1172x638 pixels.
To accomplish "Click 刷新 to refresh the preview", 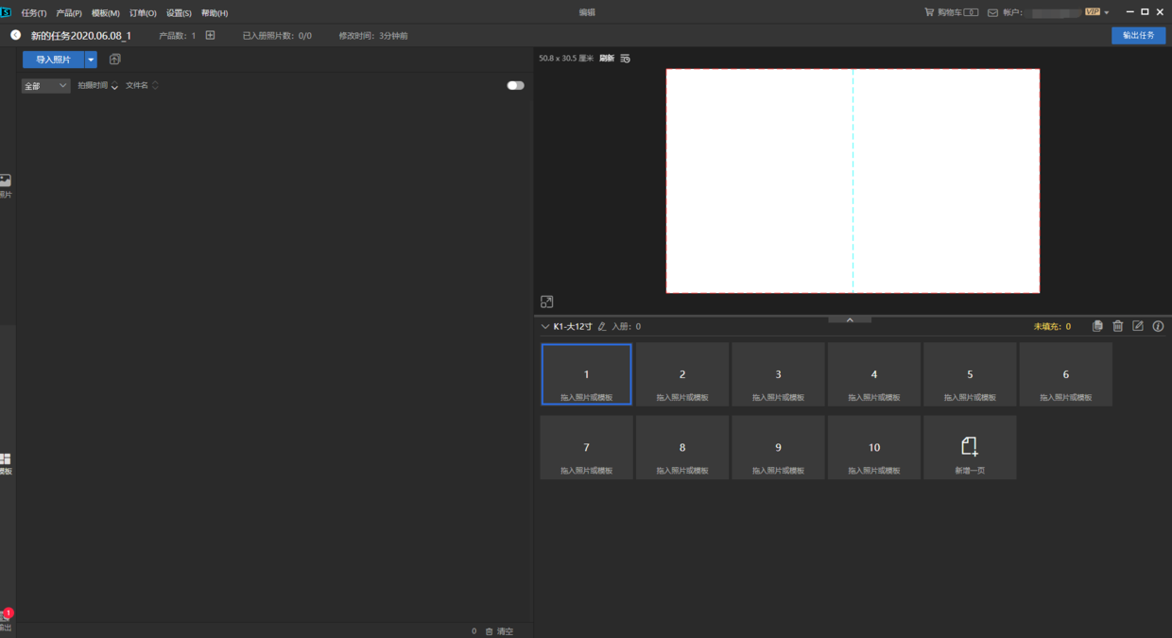I will point(607,59).
